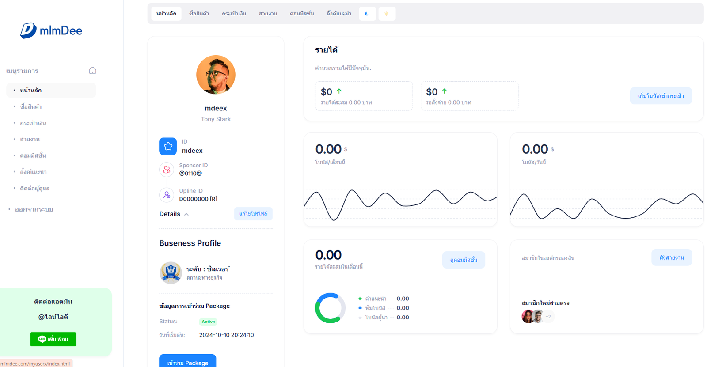Open สายงาน in the left sidebar menu
This screenshot has height=367, width=707.
30,139
